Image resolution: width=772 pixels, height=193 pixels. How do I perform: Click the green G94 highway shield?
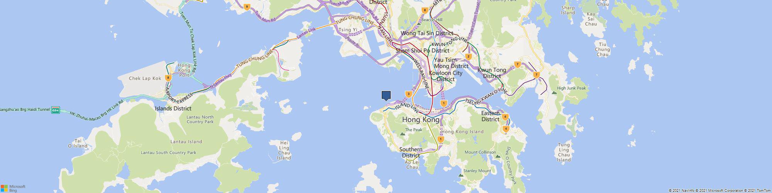56,110
